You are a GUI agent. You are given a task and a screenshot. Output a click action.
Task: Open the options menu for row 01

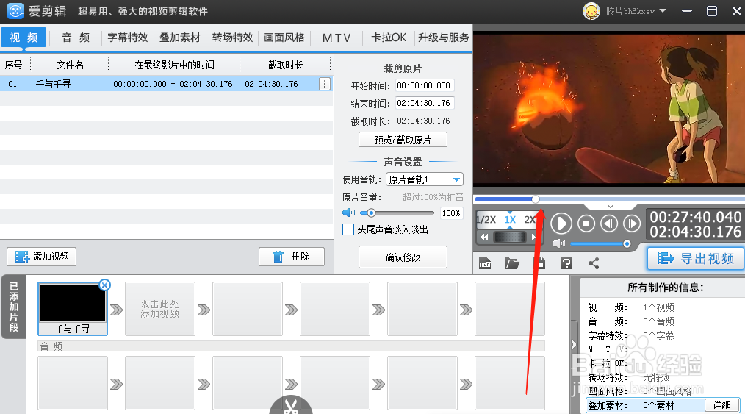point(325,84)
